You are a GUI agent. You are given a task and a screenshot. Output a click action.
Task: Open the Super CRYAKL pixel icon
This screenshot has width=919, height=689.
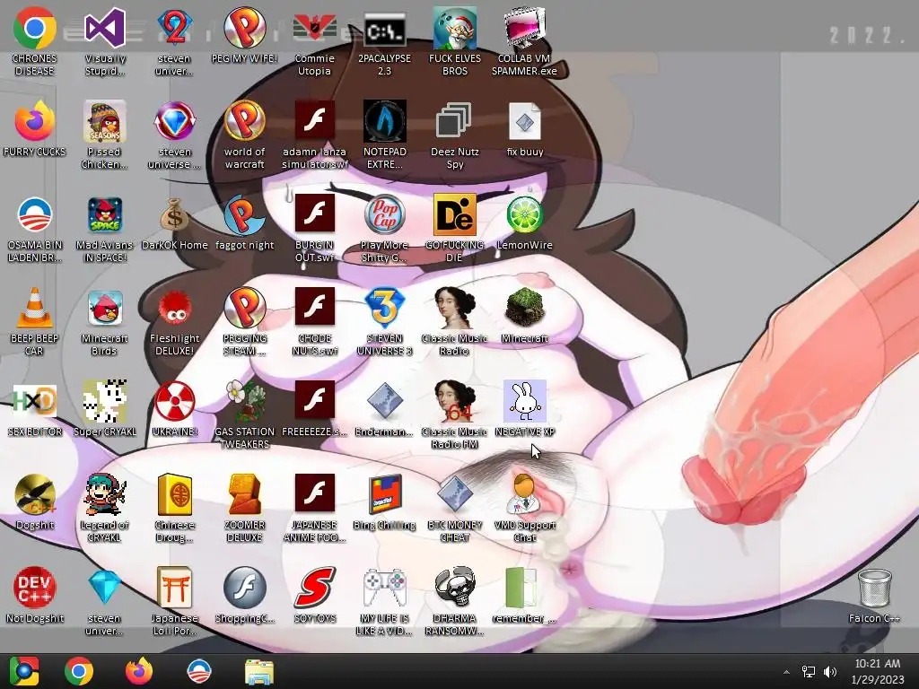(105, 401)
